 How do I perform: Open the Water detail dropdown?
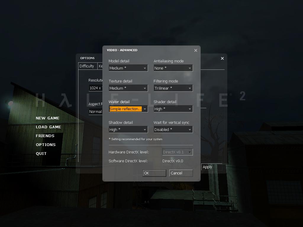point(128,109)
